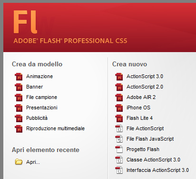Create new Interfaccia ActionScript 3.0
The height and width of the screenshot is (179, 196).
coord(157,170)
